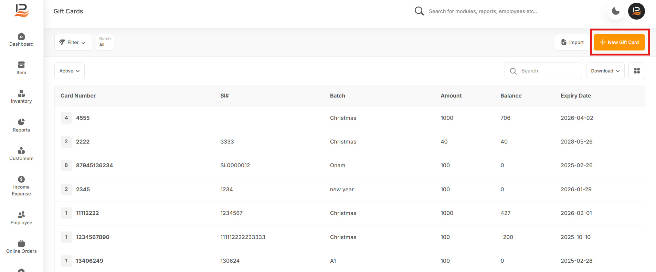The width and height of the screenshot is (656, 272).
Task: Open the Income Expense dollar icon
Action: tap(21, 179)
